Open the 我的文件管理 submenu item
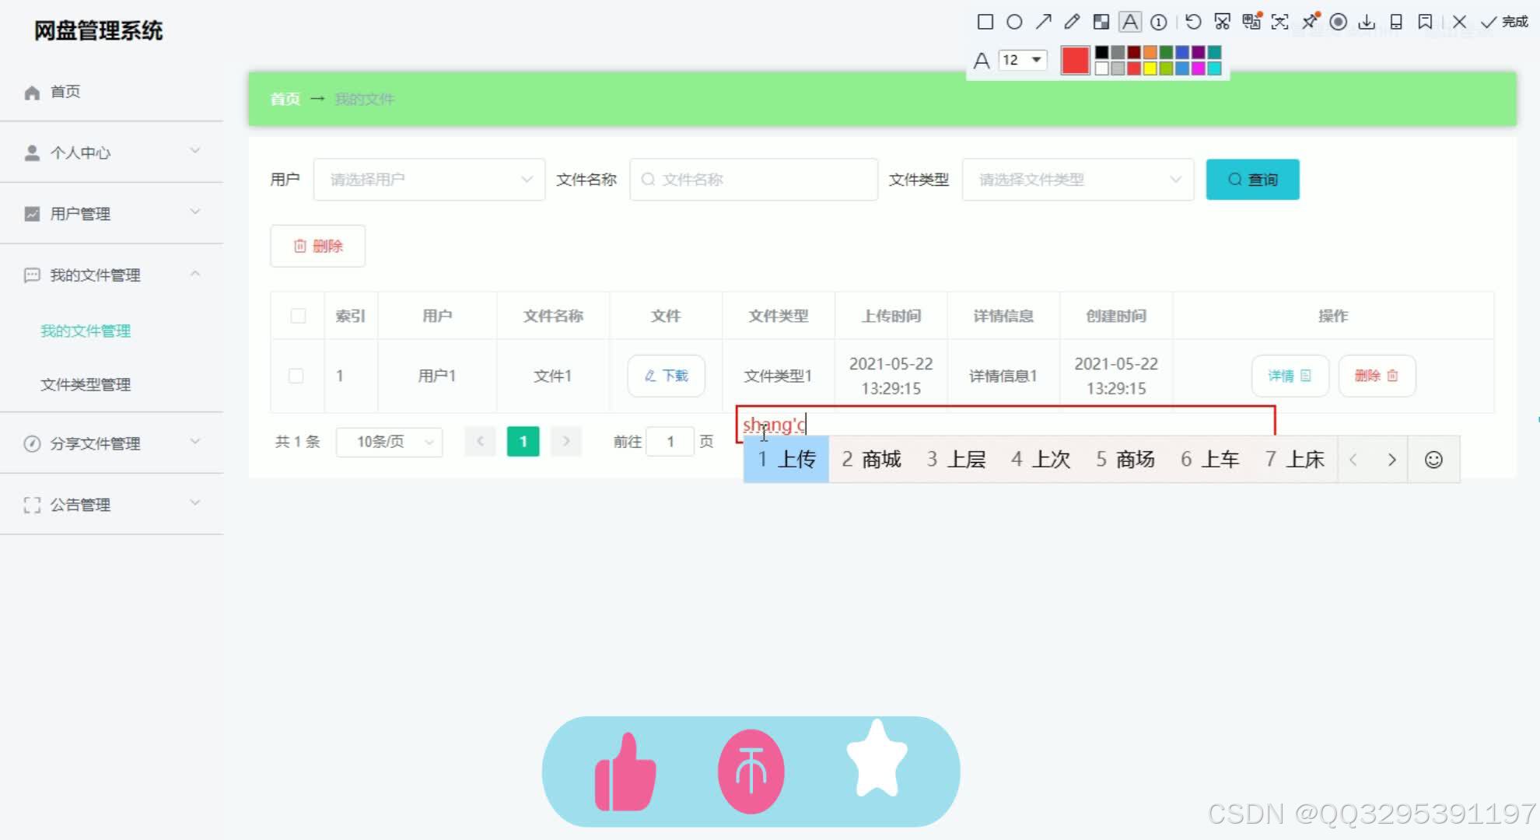Image resolution: width=1540 pixels, height=840 pixels. point(86,331)
